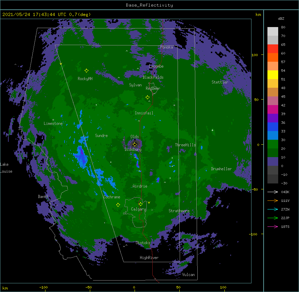Viewport: 299px width, 292px height.
Task: Select the magenta swatch in dBZ scale
Action: (x=273, y=109)
